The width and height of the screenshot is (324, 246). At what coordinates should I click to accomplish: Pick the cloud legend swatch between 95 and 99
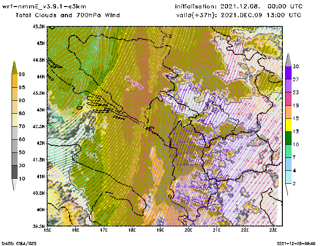tap(15, 81)
